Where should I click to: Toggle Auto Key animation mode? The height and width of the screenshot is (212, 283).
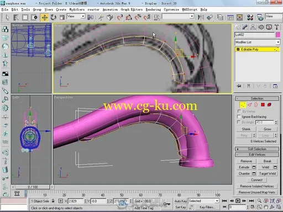(181, 201)
